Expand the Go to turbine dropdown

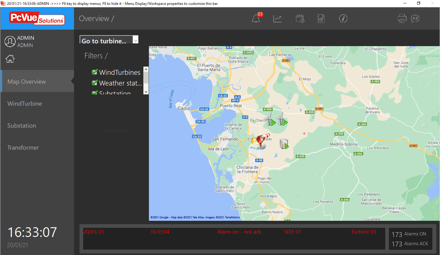pos(136,40)
